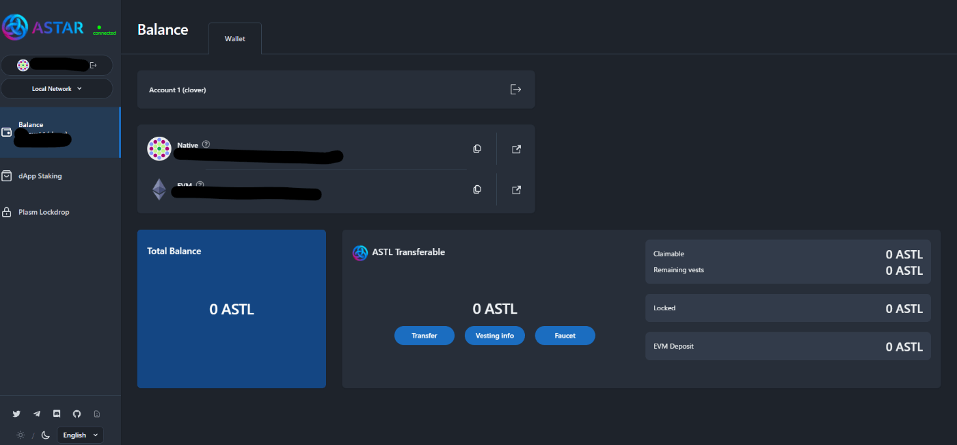Screen dimensions: 957x445
Task: Click the Claimable amount 0 ASTL
Action: pyautogui.click(x=904, y=254)
